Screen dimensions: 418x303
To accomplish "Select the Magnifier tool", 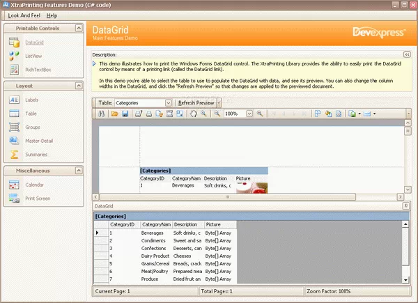I will 203,114.
